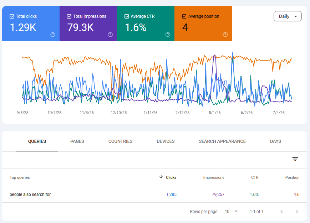Click the 1-1 of 1 pagination text
Image resolution: width=310 pixels, height=223 pixels.
(256, 212)
